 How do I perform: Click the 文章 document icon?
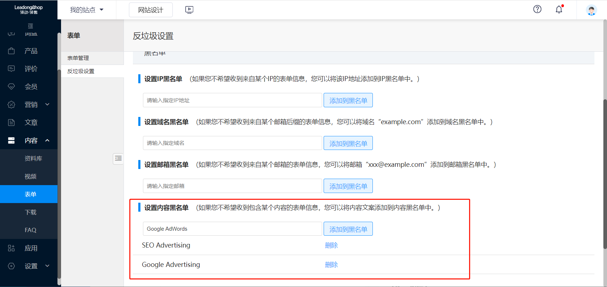click(x=11, y=122)
